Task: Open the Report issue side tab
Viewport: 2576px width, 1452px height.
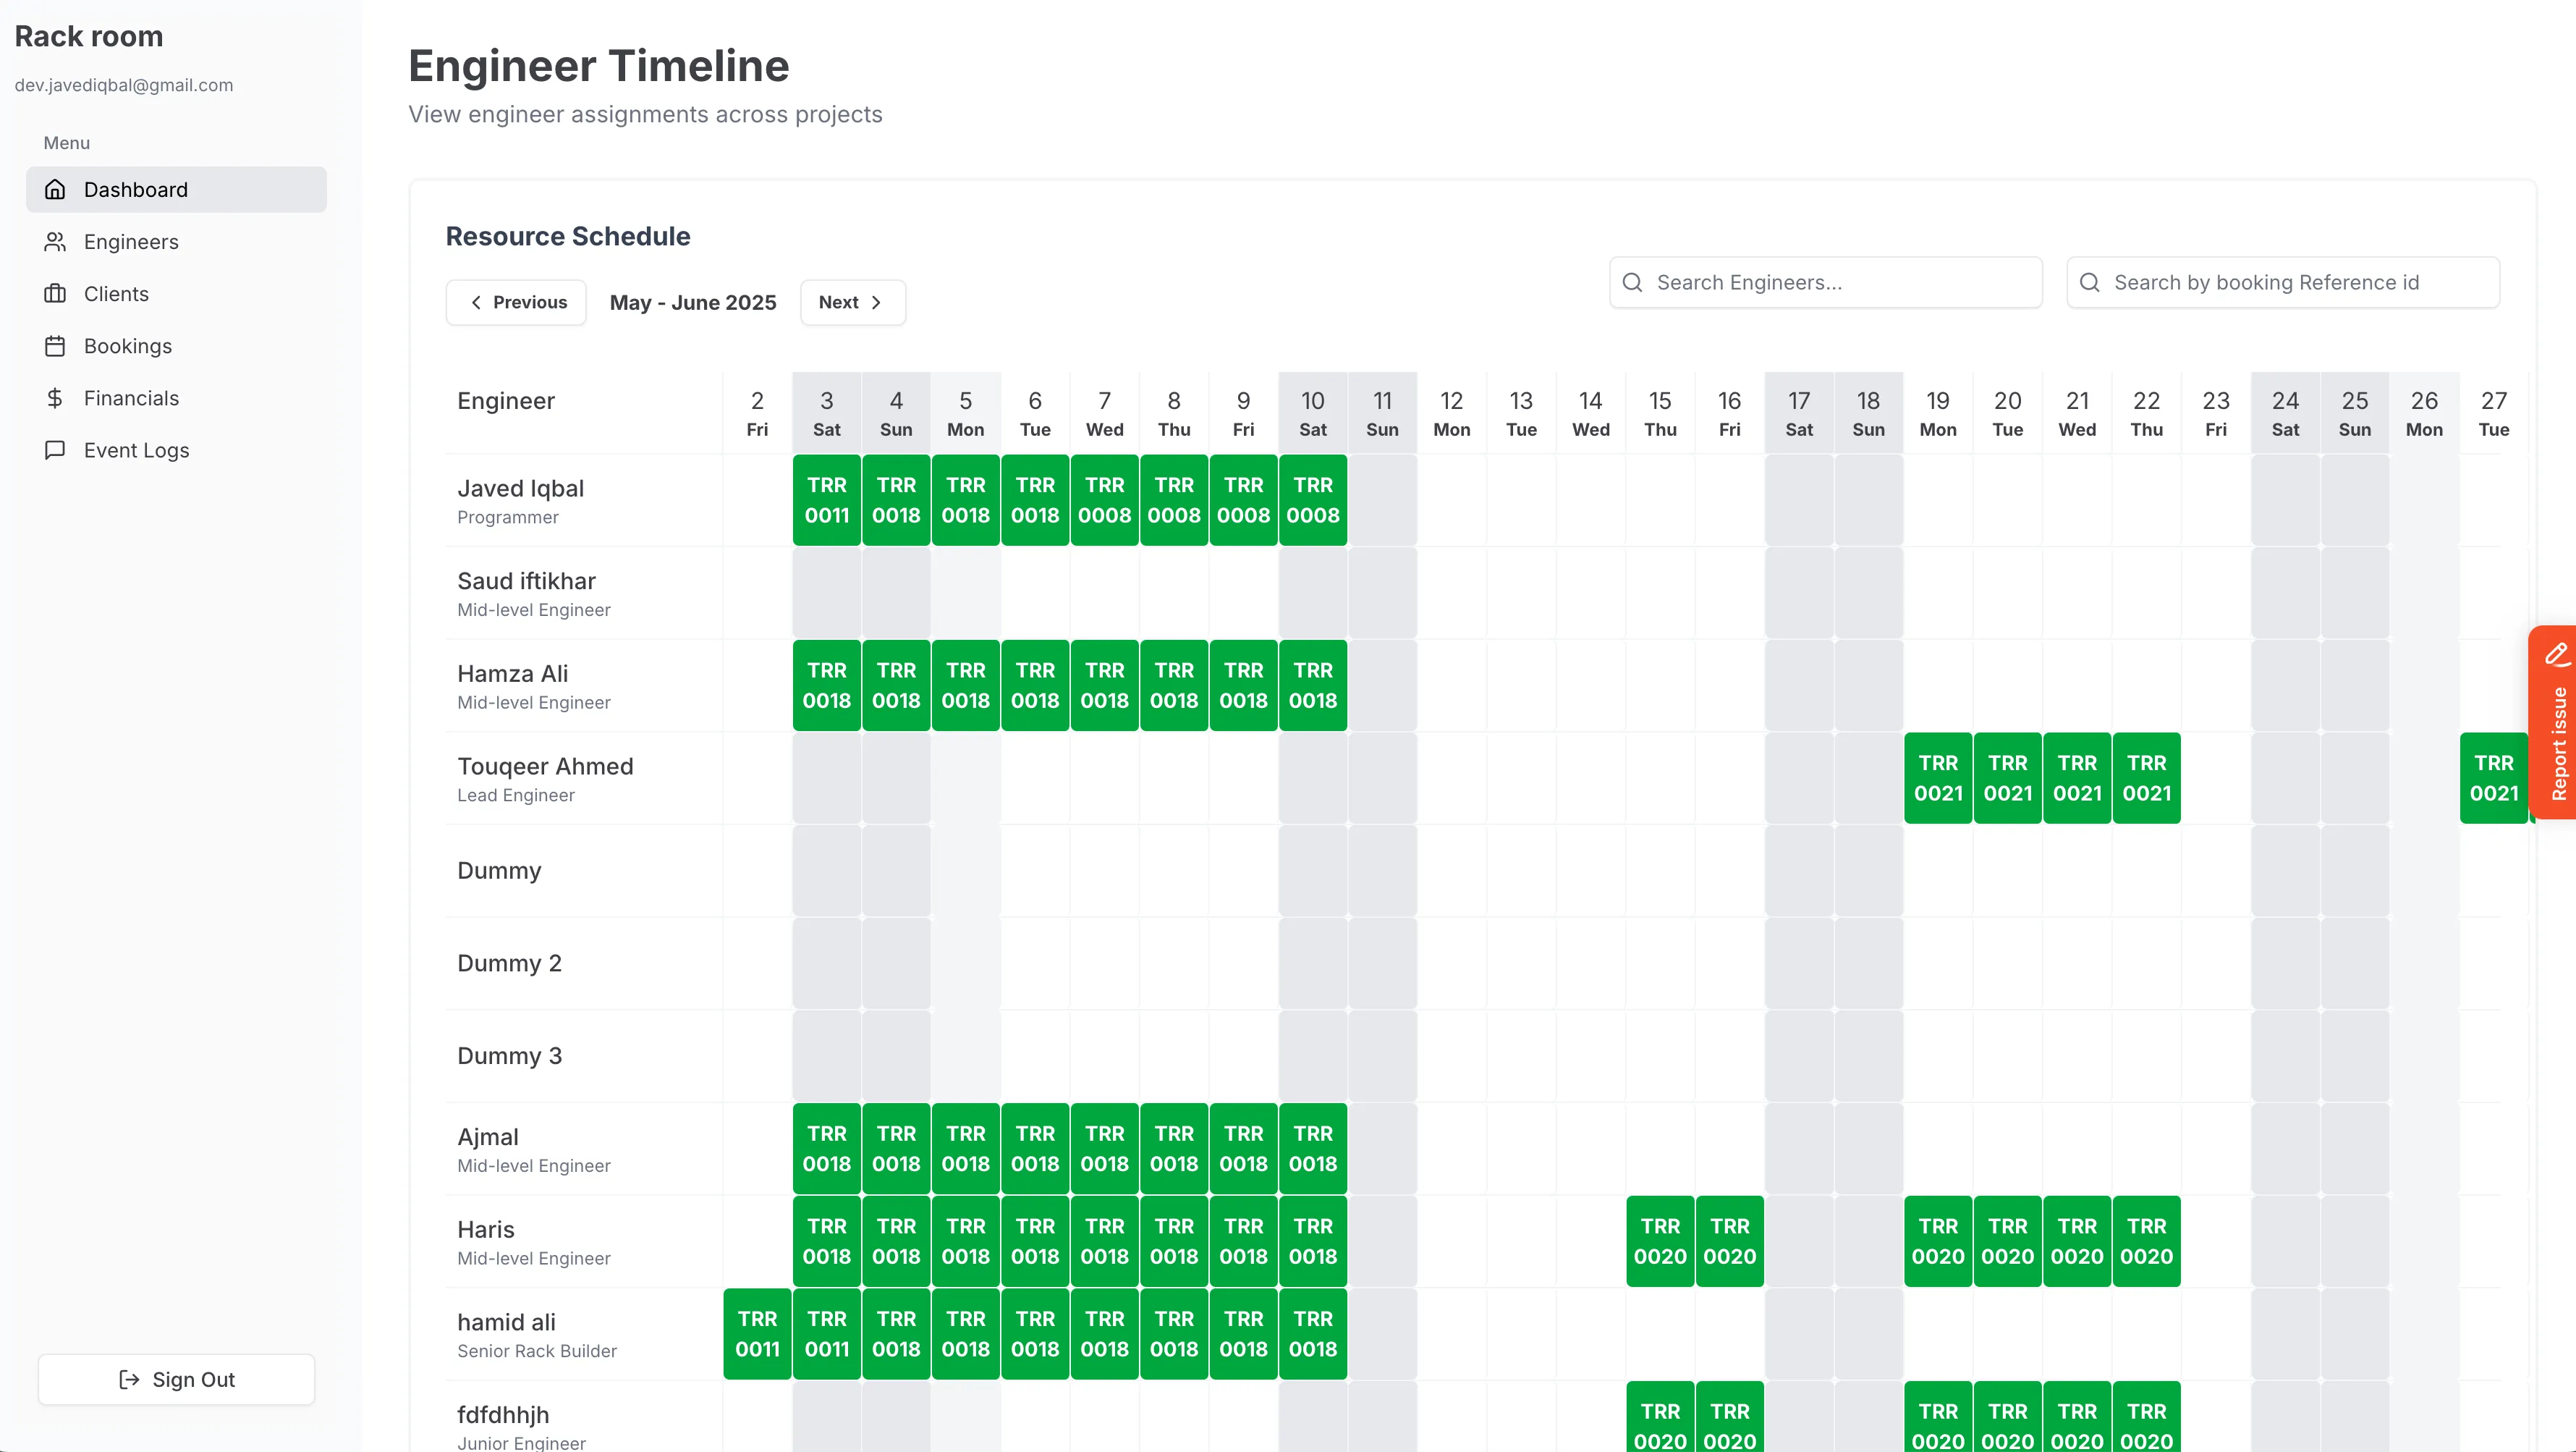Action: (2553, 722)
